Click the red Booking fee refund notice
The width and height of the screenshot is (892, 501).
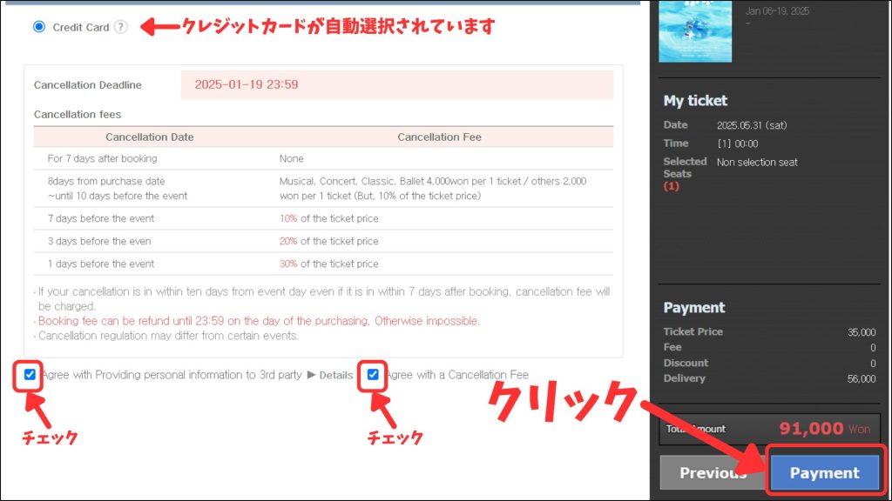coord(259,321)
